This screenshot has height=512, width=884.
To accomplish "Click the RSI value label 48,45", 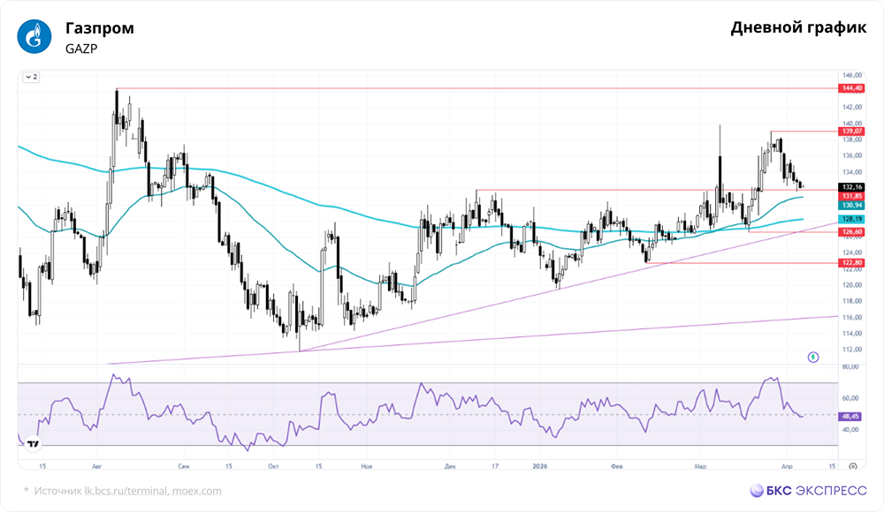I will (850, 417).
